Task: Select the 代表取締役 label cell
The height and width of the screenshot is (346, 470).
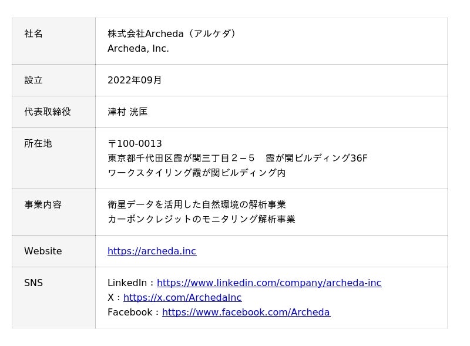Action: [x=48, y=112]
